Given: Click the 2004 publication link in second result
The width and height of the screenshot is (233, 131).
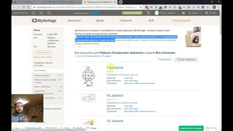Looking at the screenshot, I should point(140,111).
